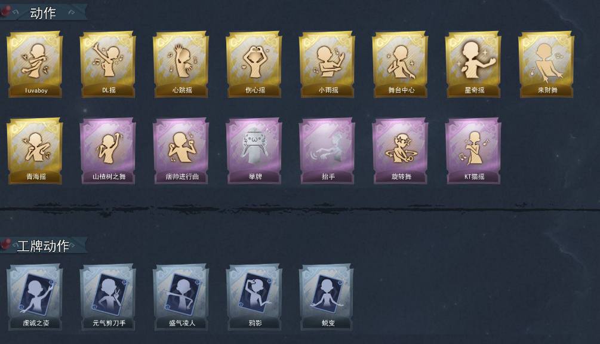The height and width of the screenshot is (344, 600).
Task: Select the 旋转舞 spinning dance card
Action: coord(400,150)
